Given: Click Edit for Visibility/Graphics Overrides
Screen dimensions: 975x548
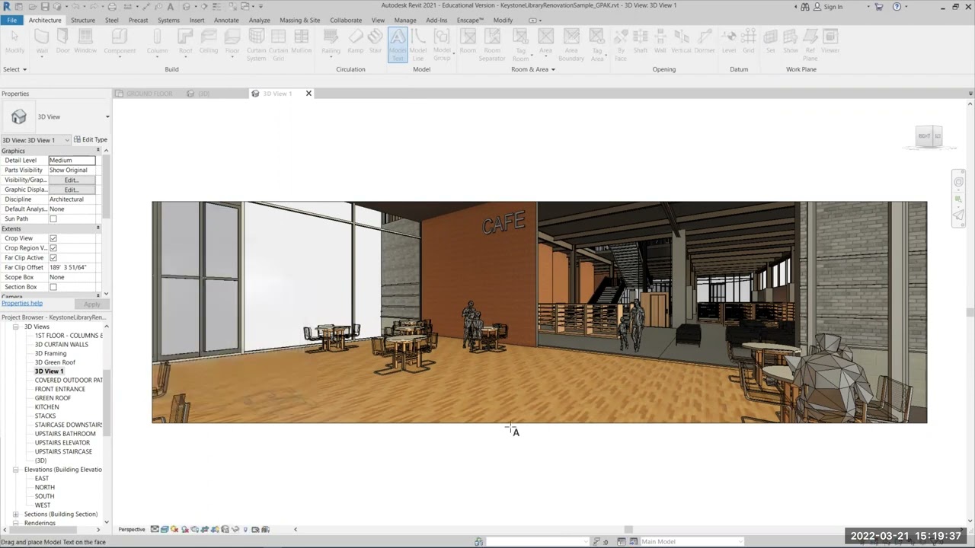Looking at the screenshot, I should click(x=72, y=180).
